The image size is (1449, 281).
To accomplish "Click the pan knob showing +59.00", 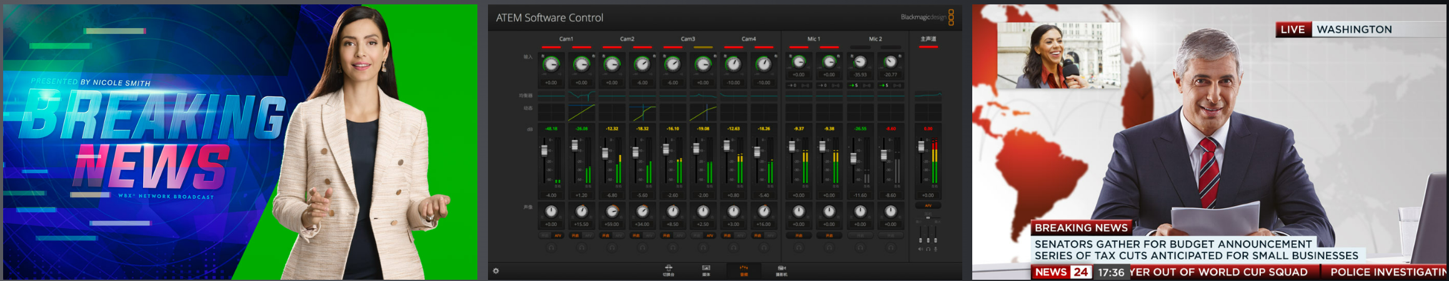I will coord(612,212).
